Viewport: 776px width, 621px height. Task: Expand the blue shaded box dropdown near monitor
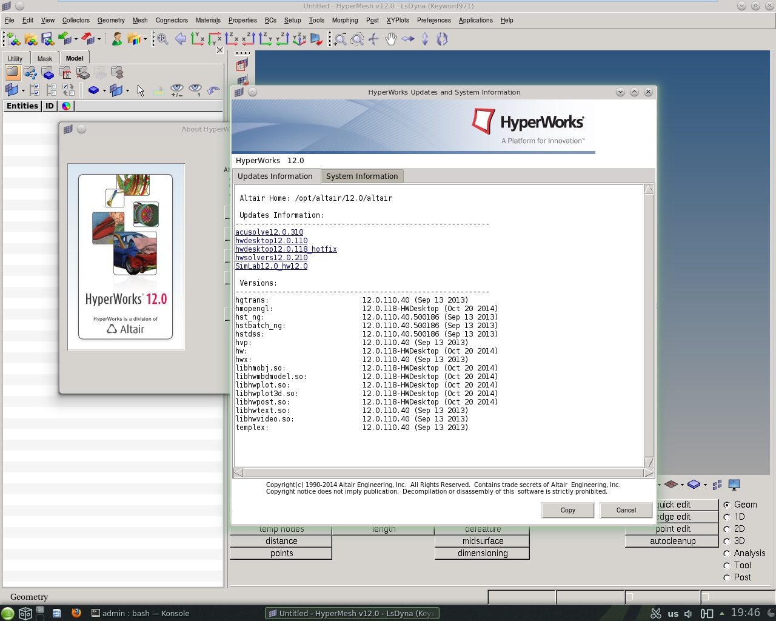point(705,485)
